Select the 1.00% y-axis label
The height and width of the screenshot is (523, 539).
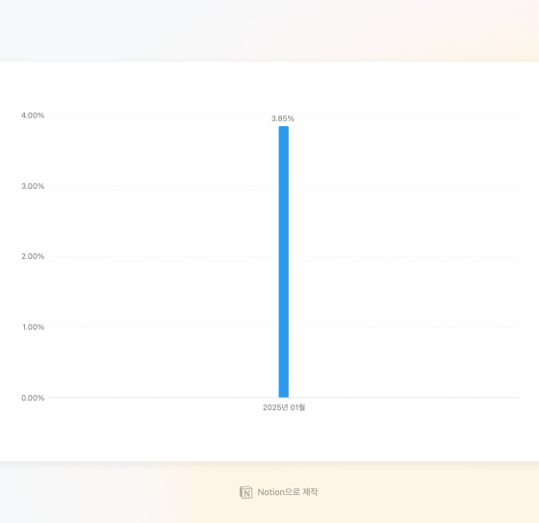pos(34,327)
